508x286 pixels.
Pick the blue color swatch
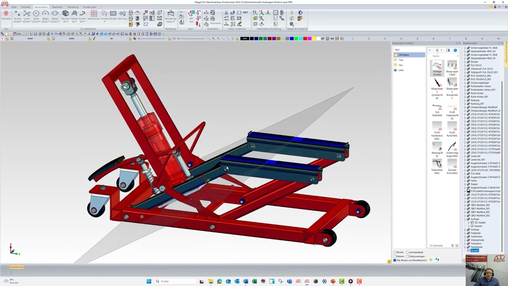pyautogui.click(x=291, y=39)
